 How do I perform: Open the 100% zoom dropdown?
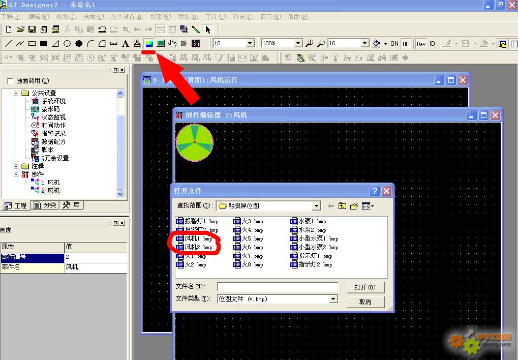[x=298, y=43]
